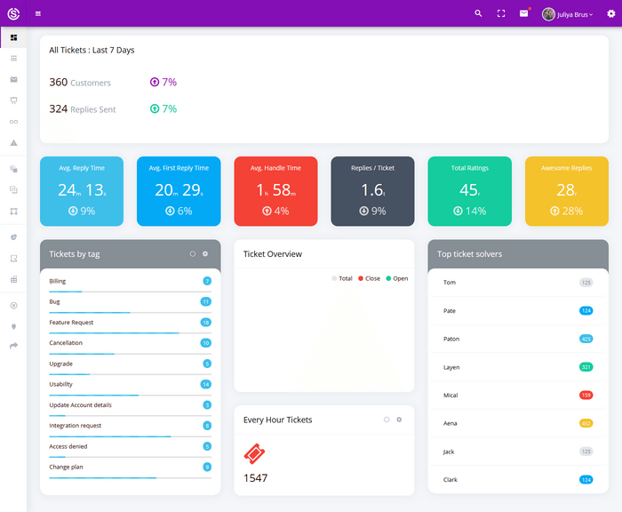Select the Access denied tag label
This screenshot has width=622, height=512.
pyautogui.click(x=68, y=446)
